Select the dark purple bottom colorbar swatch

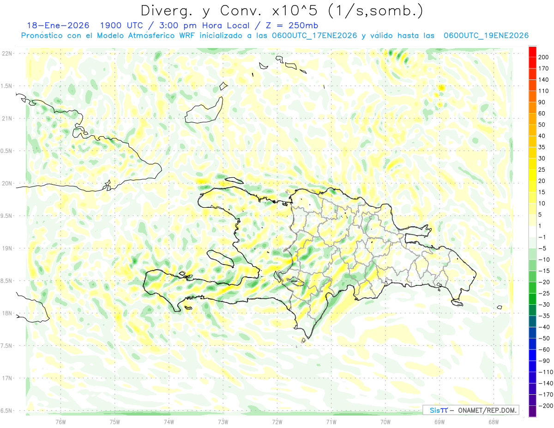click(532, 412)
